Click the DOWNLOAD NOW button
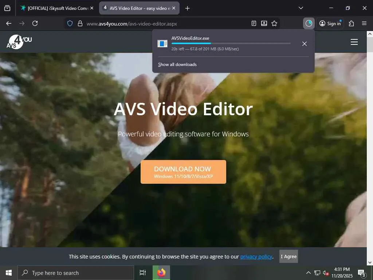This screenshot has height=280, width=373. coord(184,172)
